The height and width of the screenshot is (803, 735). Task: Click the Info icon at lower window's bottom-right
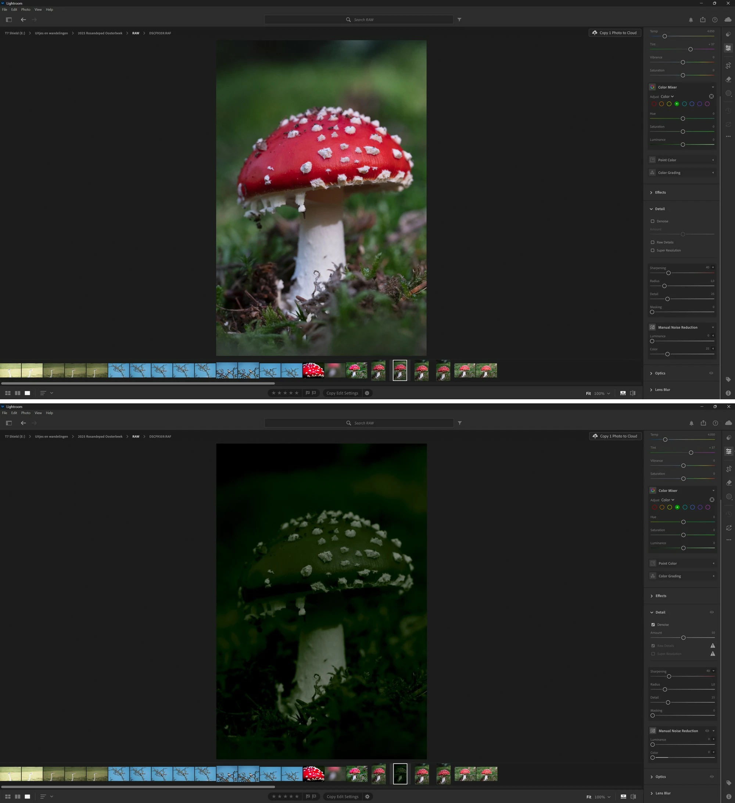point(729,796)
